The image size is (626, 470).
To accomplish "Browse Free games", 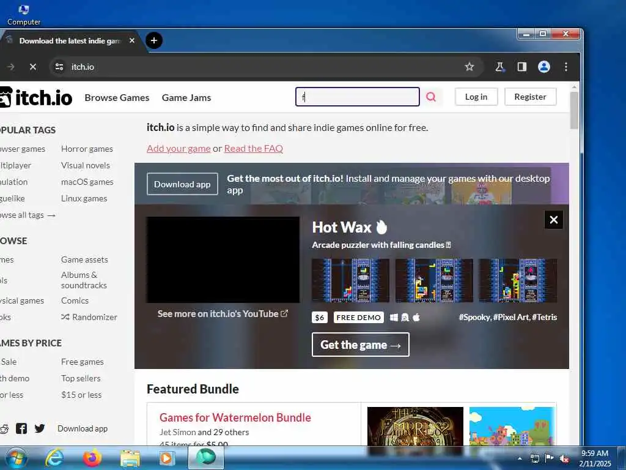I will pos(83,362).
